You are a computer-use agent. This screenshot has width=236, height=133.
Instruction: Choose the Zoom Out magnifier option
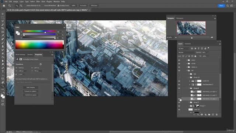click(21, 6)
